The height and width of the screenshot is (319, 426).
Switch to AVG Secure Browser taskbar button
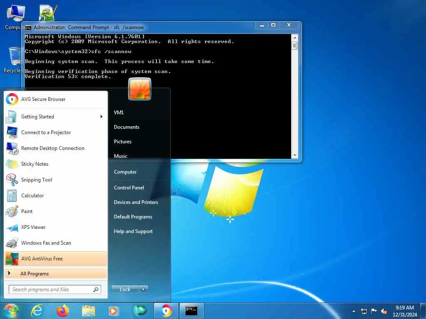tap(166, 311)
